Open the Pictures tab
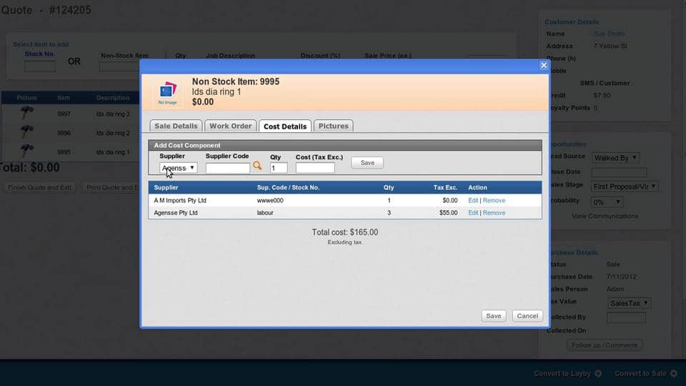686x386 pixels. coord(334,126)
